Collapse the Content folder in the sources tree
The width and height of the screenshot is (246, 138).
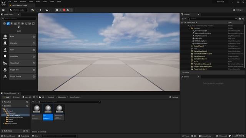[3, 111]
